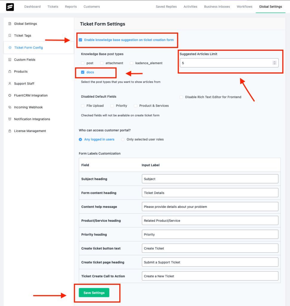
Task: Open the Workflows tab
Action: coord(244,7)
